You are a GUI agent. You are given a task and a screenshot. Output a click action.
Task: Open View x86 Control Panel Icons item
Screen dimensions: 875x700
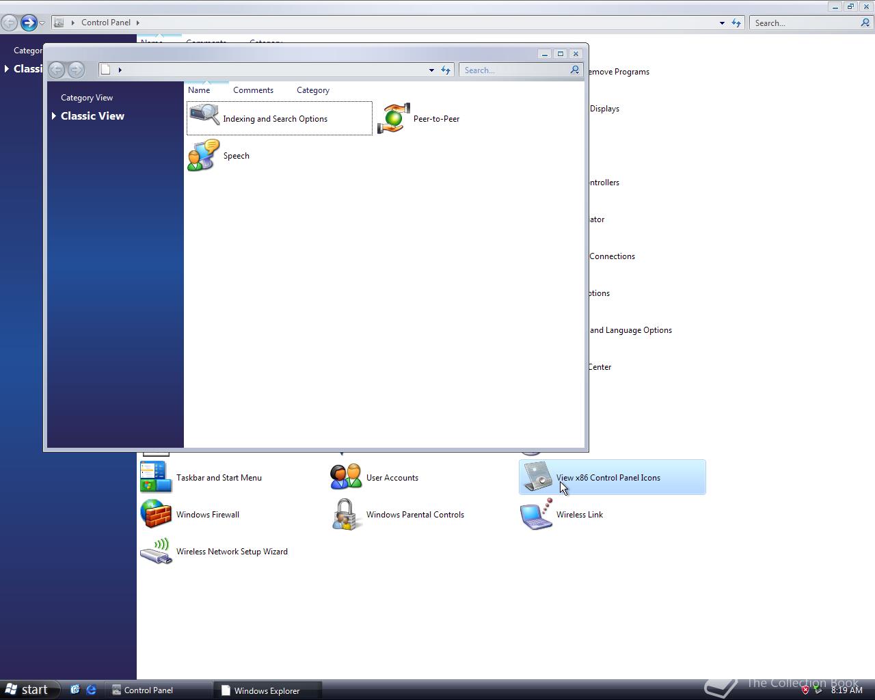(x=612, y=477)
